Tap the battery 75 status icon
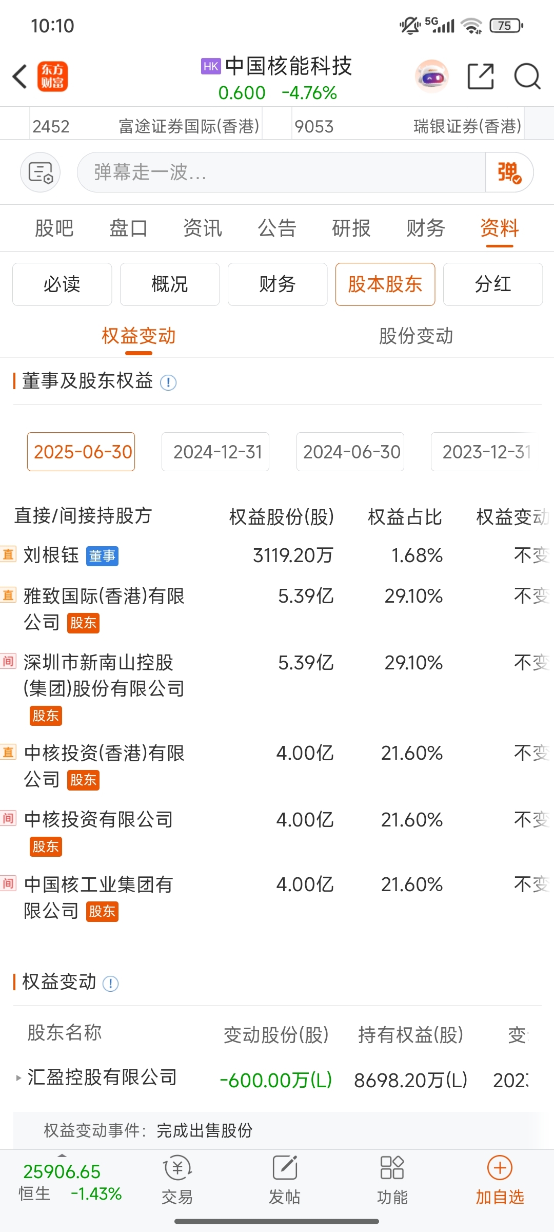 (506, 26)
